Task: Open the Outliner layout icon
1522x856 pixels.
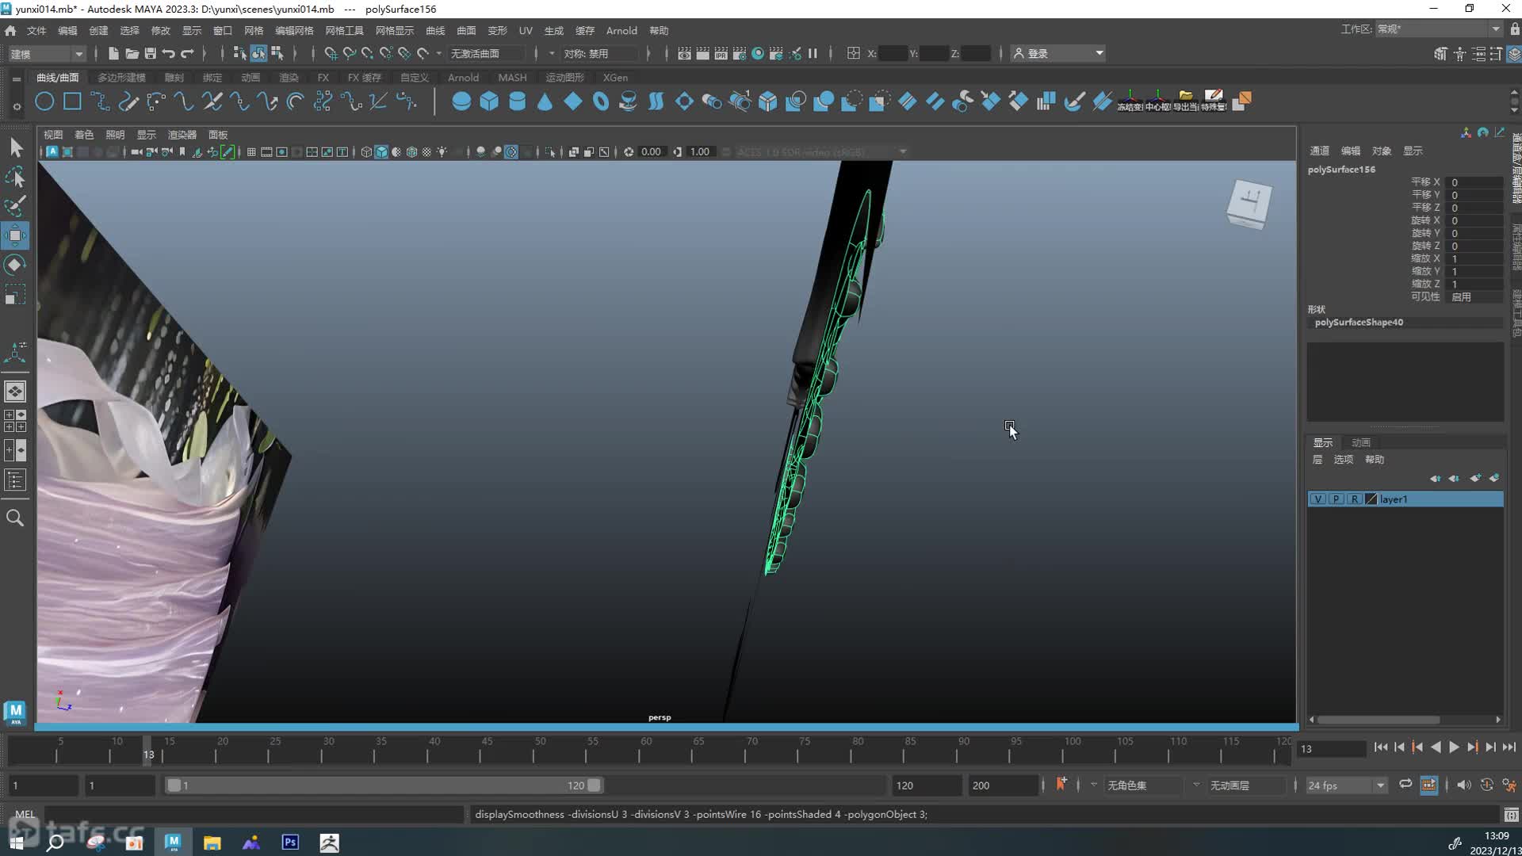Action: [x=15, y=480]
